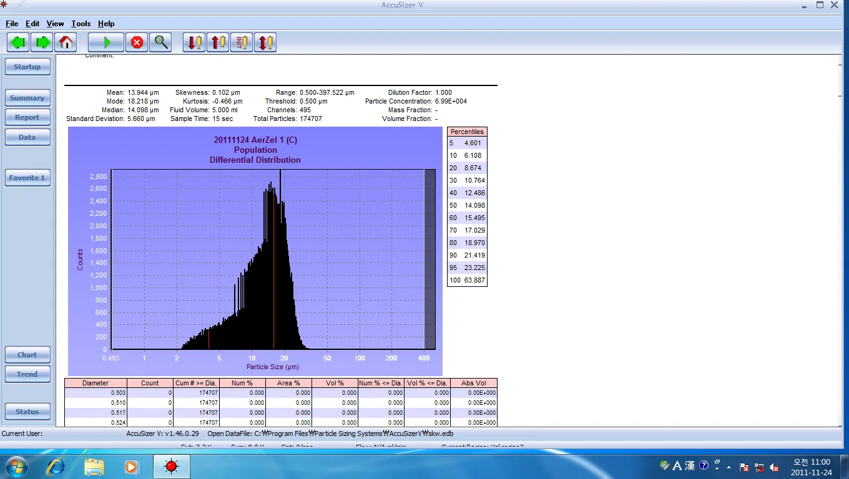Screen dimensions: 849x479
Task: Select the AccuSizer taskbar button
Action: 172,466
